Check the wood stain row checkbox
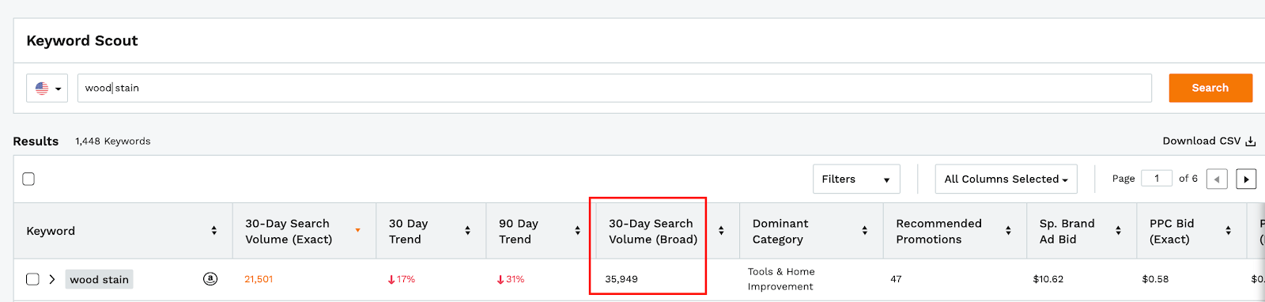Image resolution: width=1265 pixels, height=302 pixels. 32,279
